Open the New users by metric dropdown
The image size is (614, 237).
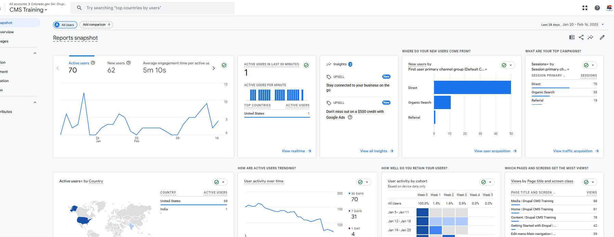tap(418, 64)
